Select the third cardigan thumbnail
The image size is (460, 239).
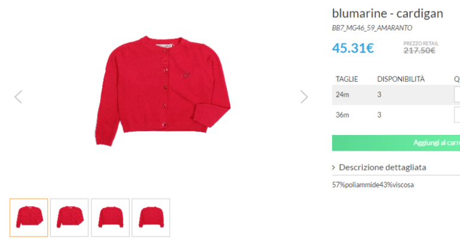[111, 217]
